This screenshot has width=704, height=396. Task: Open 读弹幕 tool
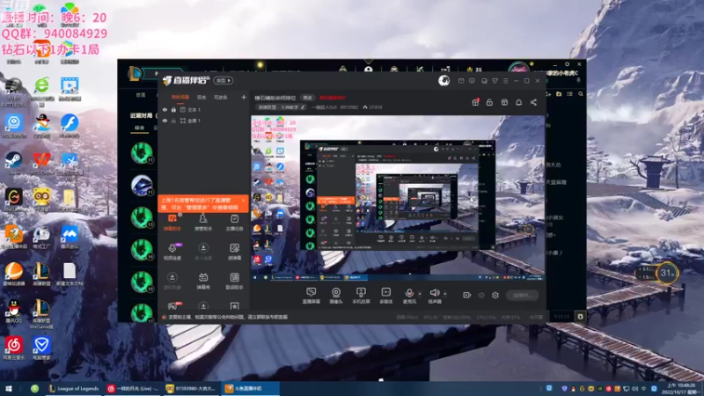pos(234,252)
